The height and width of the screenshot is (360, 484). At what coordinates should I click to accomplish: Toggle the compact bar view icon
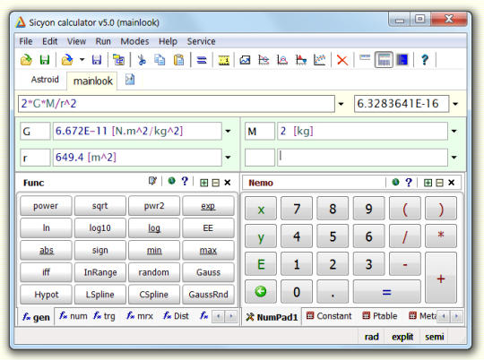tap(365, 57)
